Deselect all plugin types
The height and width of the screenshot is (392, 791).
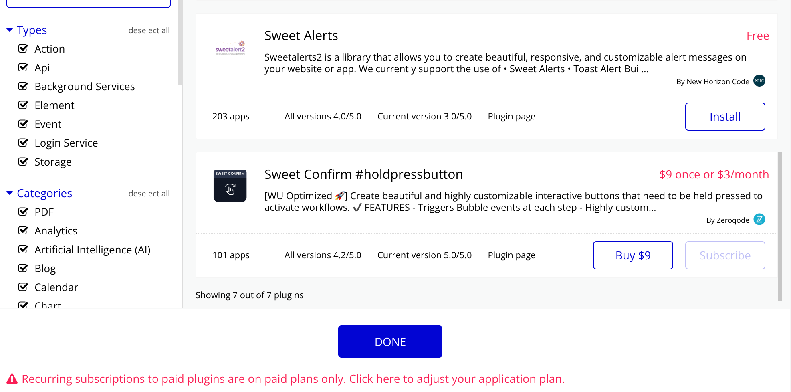click(x=149, y=30)
